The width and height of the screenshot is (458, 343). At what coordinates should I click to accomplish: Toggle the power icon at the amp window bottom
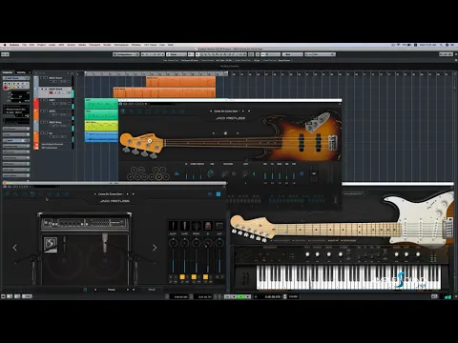click(85, 290)
